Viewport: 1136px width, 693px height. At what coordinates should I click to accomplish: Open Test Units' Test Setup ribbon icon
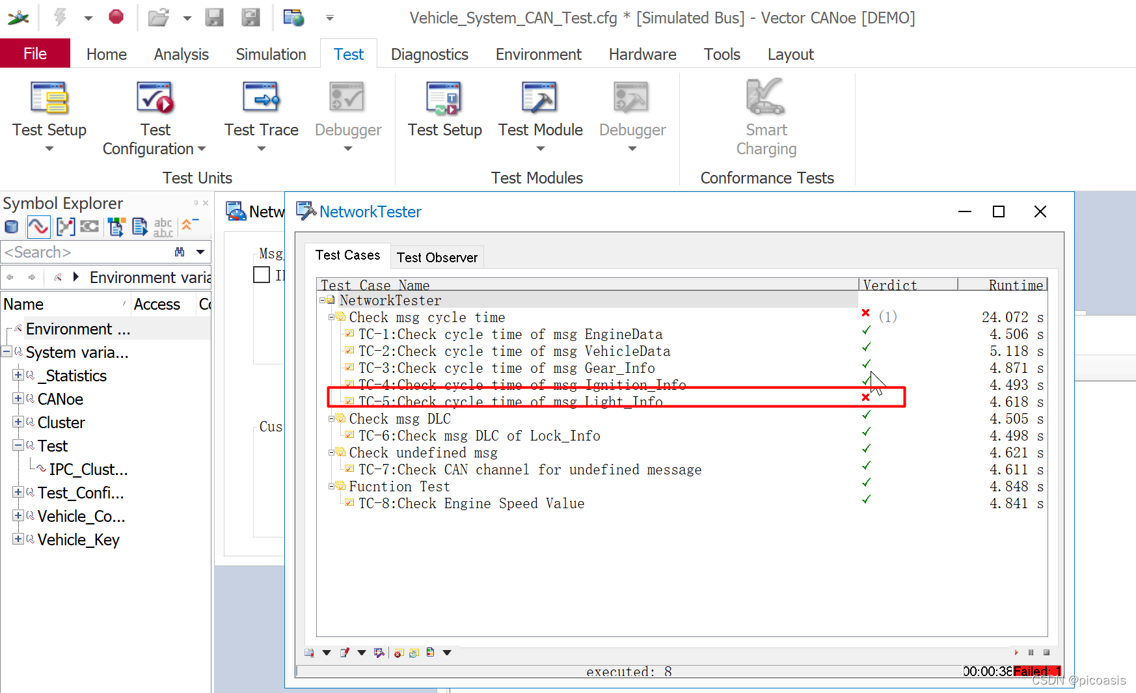49,98
